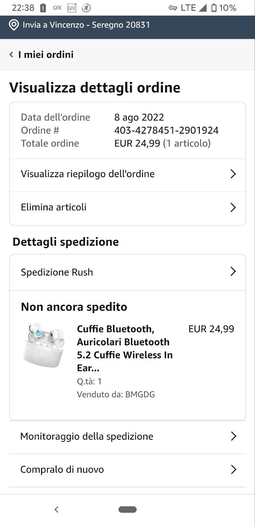The width and height of the screenshot is (255, 525).
Task: Change delivery address Invia a Vincenzo
Action: (86, 25)
